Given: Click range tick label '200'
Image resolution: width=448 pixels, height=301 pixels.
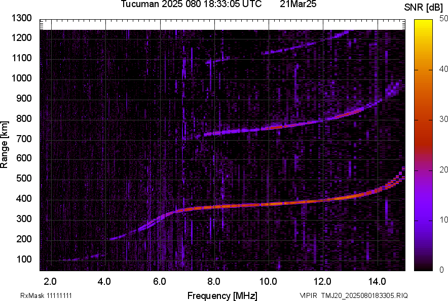Looking at the screenshot, I should coord(24,239).
